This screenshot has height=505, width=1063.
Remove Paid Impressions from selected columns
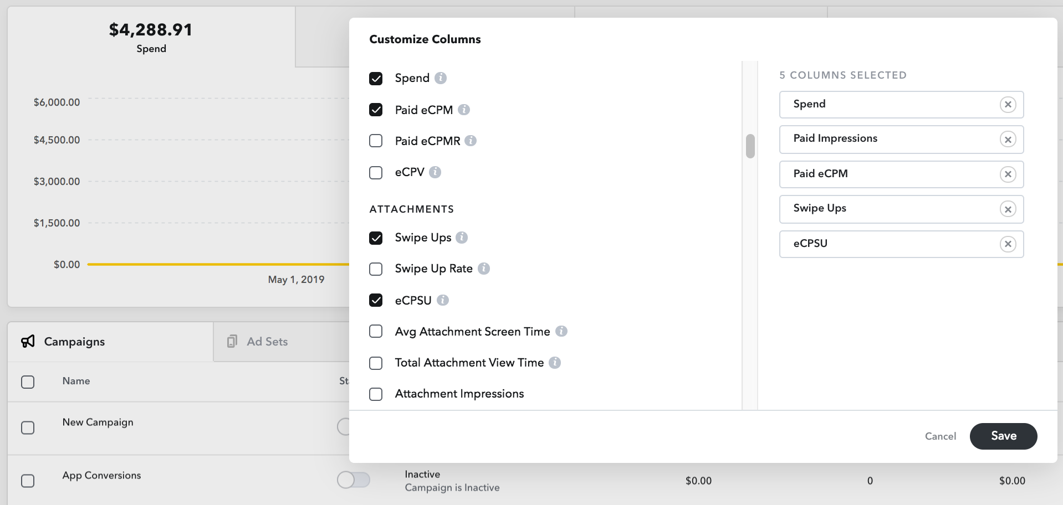click(1008, 140)
